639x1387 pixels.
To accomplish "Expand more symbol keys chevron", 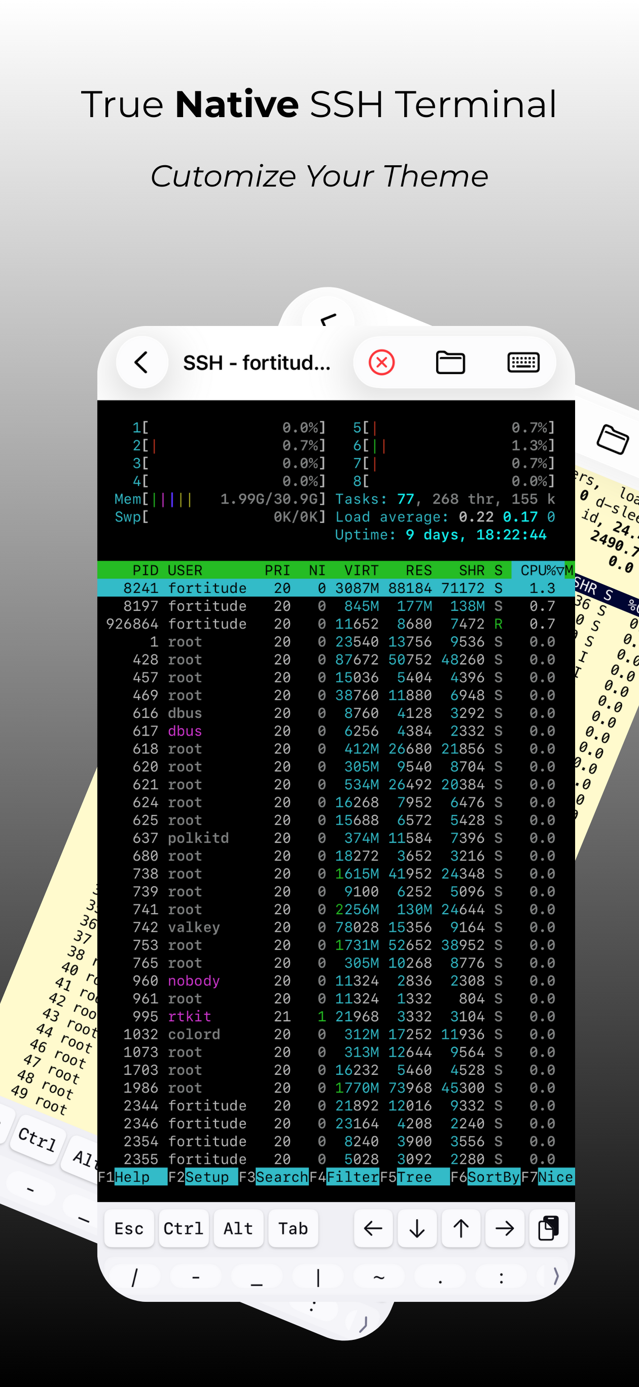I will pos(556,1276).
